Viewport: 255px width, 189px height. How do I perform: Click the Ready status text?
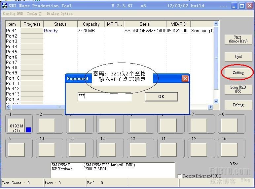(x=51, y=31)
